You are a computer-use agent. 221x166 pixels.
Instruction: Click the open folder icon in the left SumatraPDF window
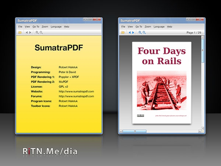point(20,33)
